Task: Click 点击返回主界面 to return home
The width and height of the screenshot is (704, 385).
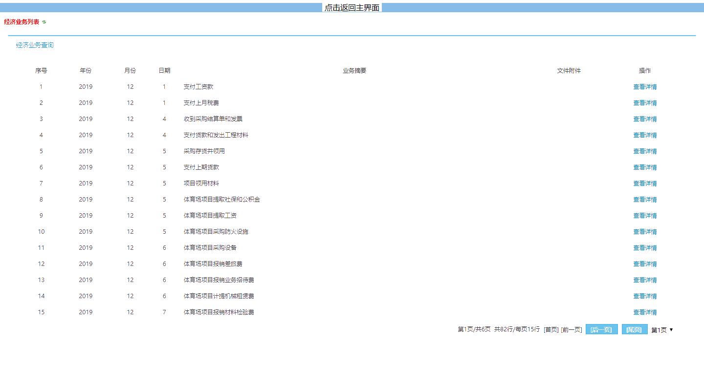Action: point(352,8)
